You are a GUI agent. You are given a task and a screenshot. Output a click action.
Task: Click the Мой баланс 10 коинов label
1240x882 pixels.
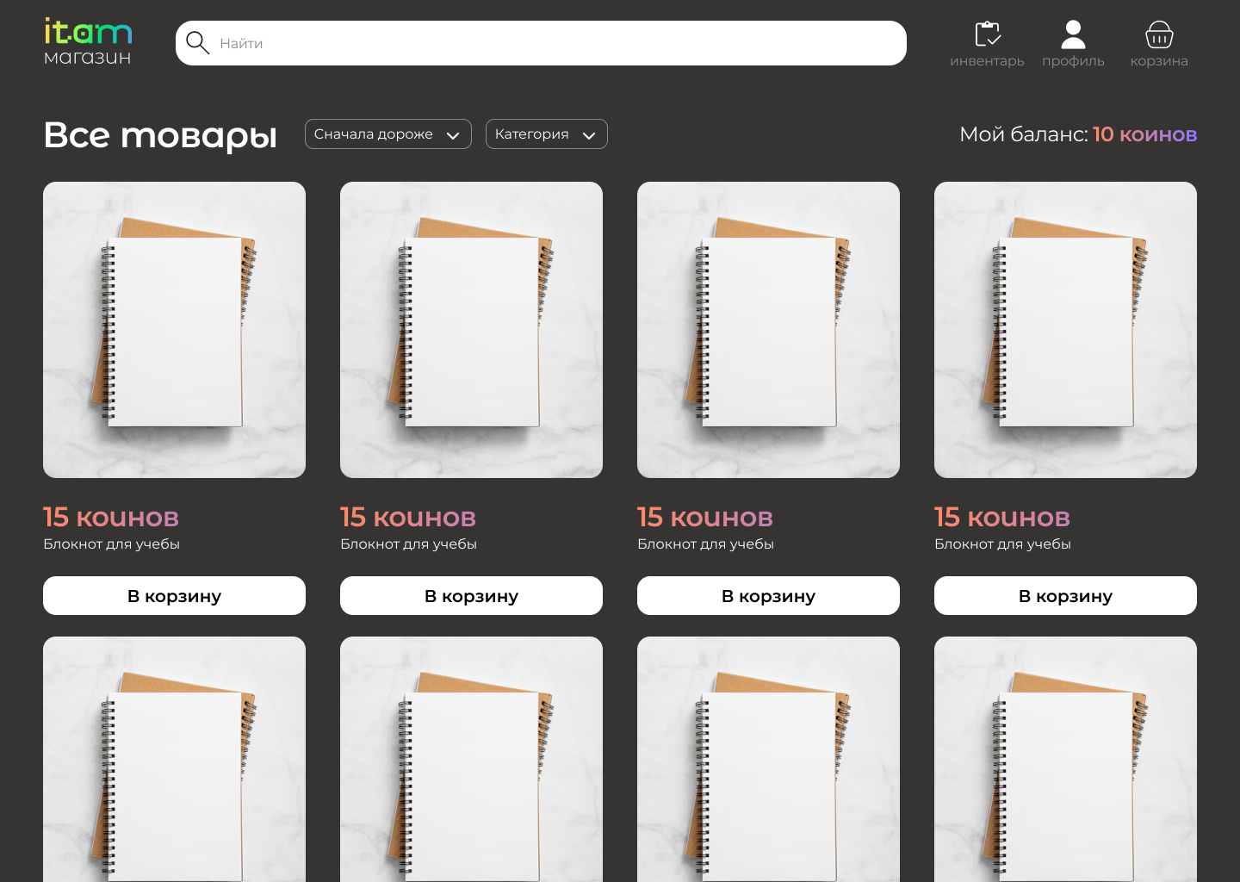(1078, 134)
